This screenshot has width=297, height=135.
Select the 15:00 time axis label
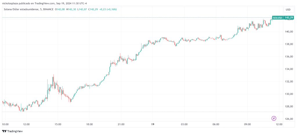click(58, 124)
